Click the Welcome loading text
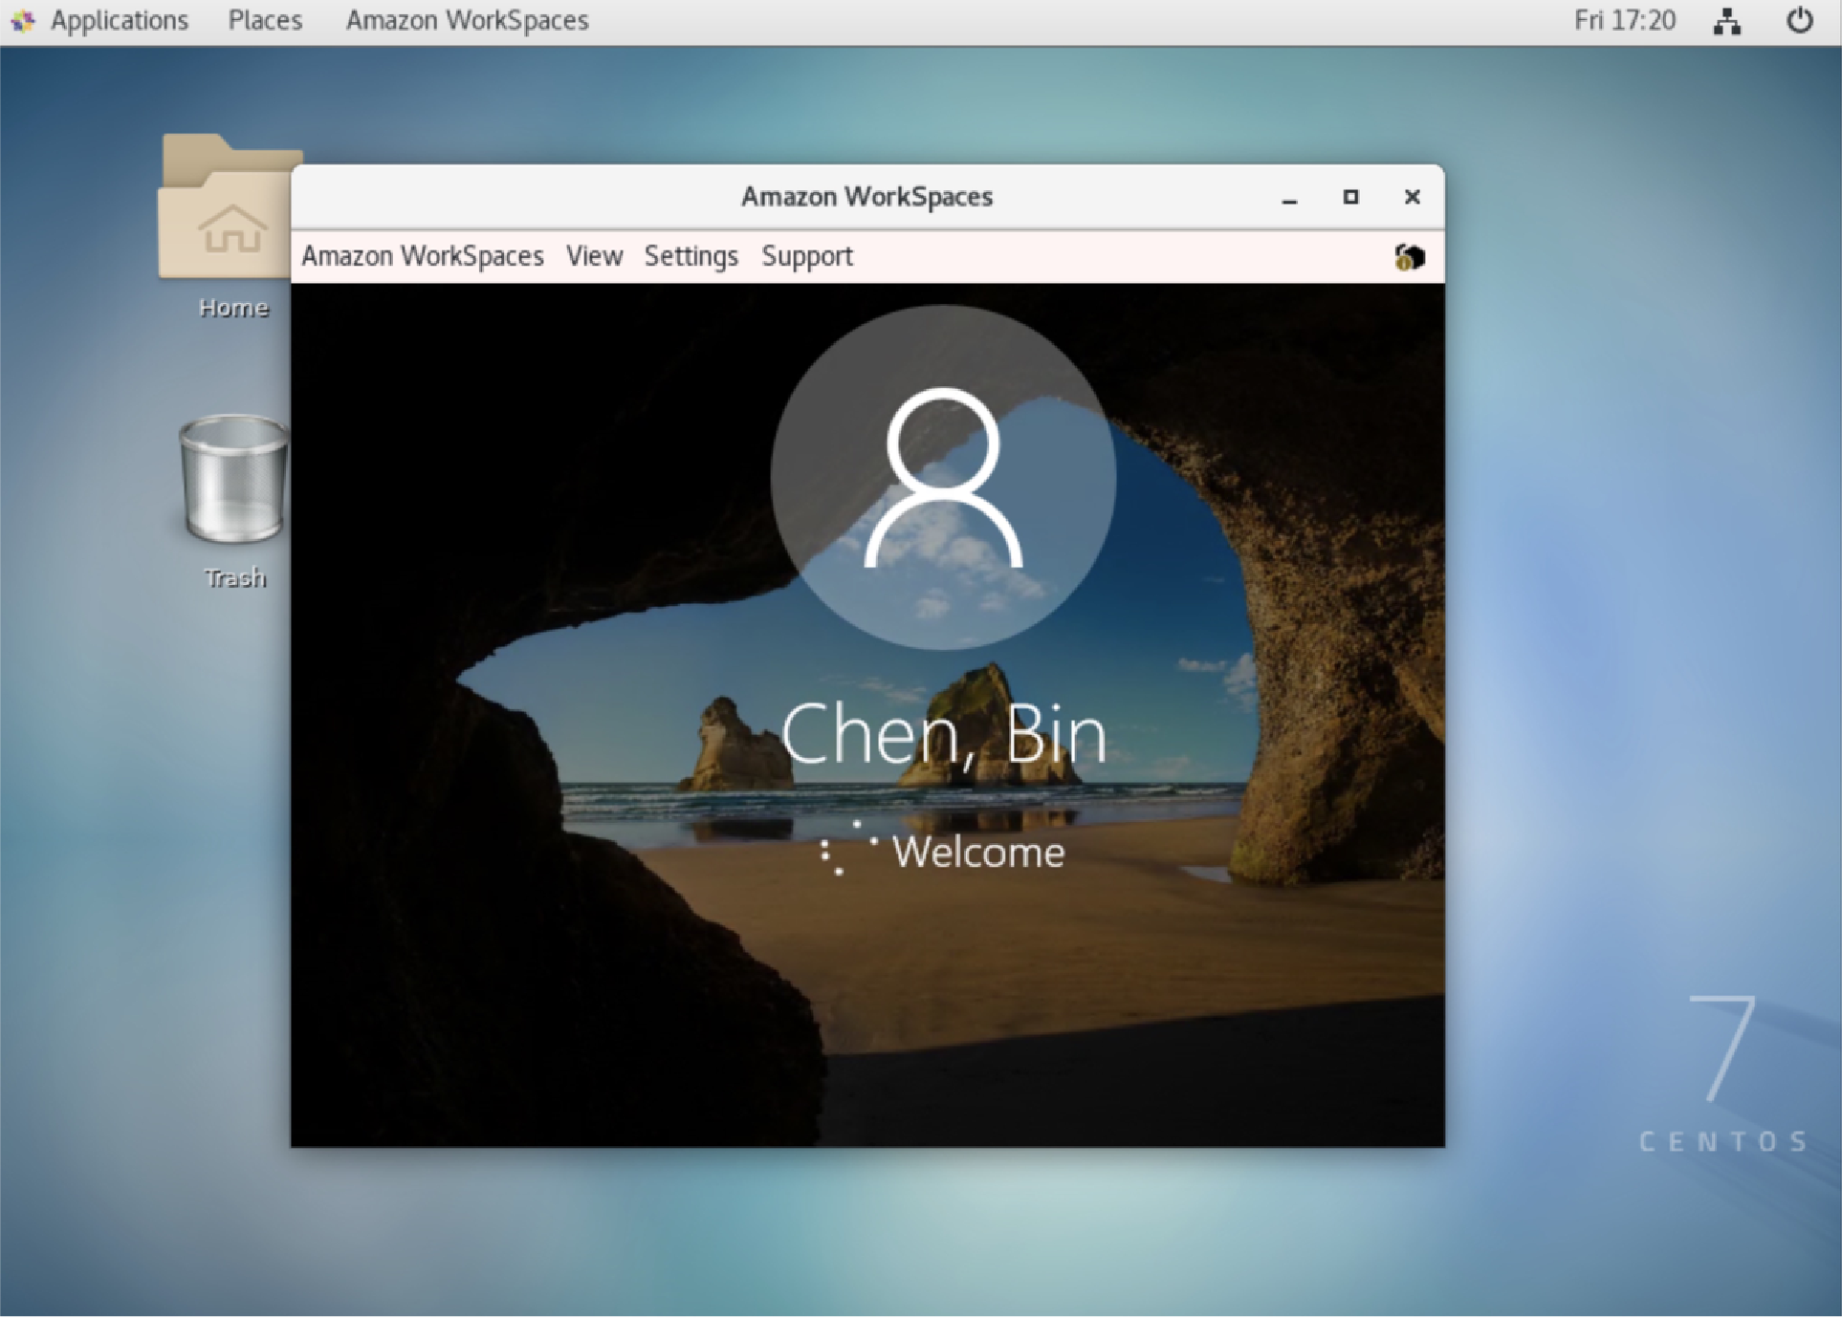Viewport: 1842px width, 1319px height. (x=977, y=853)
